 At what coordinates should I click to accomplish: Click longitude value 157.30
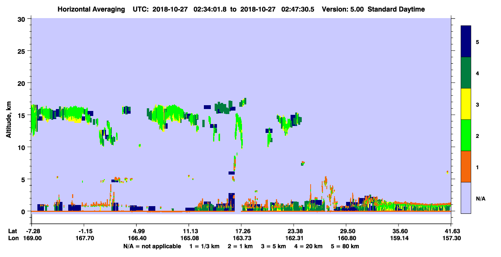click(451, 239)
